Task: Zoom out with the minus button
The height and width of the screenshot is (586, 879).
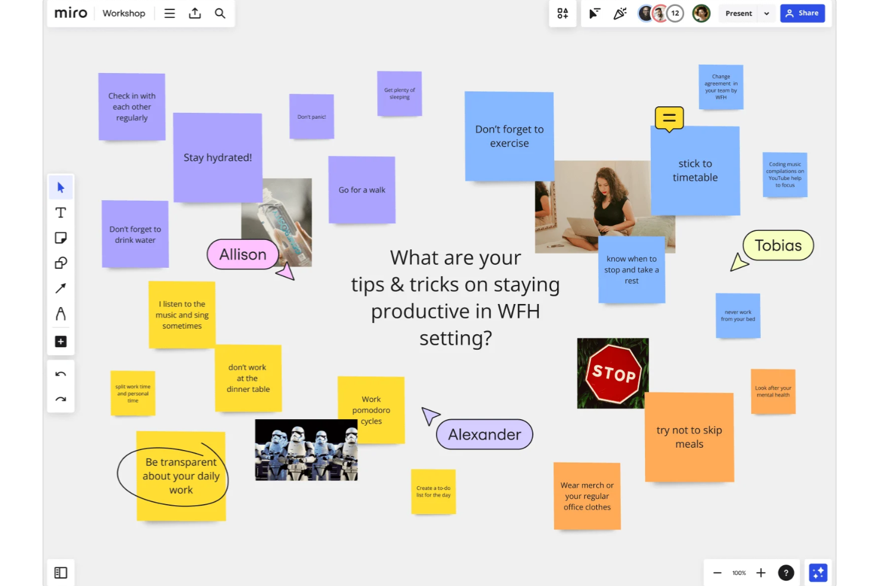Action: coord(717,573)
